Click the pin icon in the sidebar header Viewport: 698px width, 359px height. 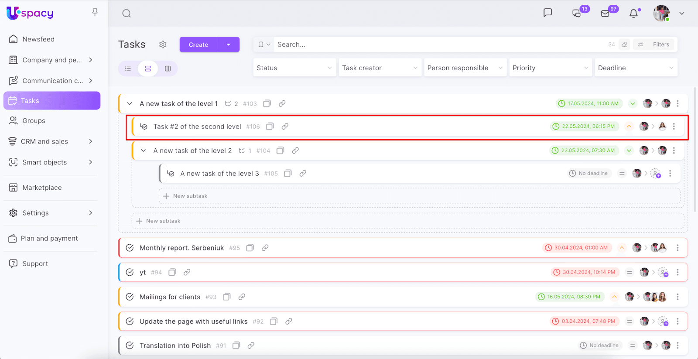point(95,12)
